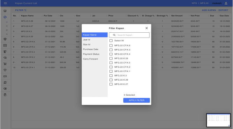The height and width of the screenshot is (129, 233).
Task: Click the mukesh username in header
Action: point(217,3)
